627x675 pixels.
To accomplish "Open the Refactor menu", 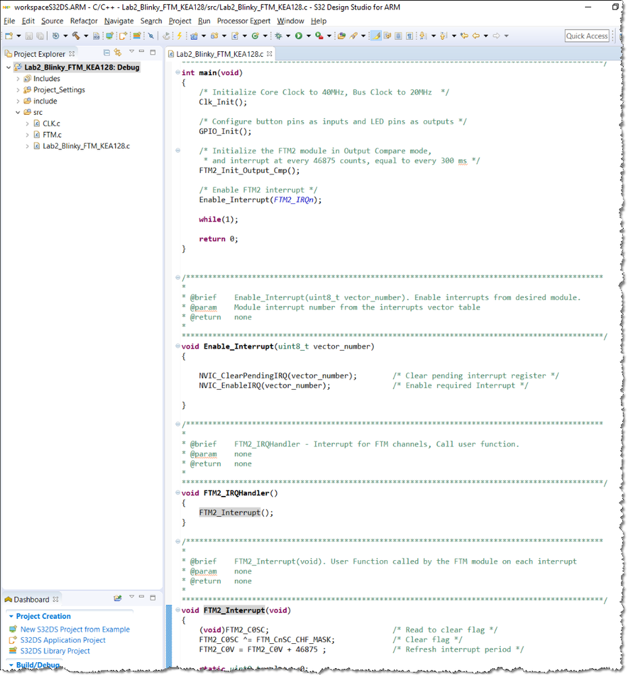I will 84,21.
